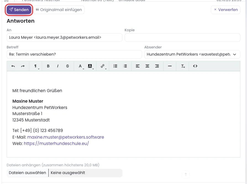Edit the Betreff subject field

[x=74, y=54]
